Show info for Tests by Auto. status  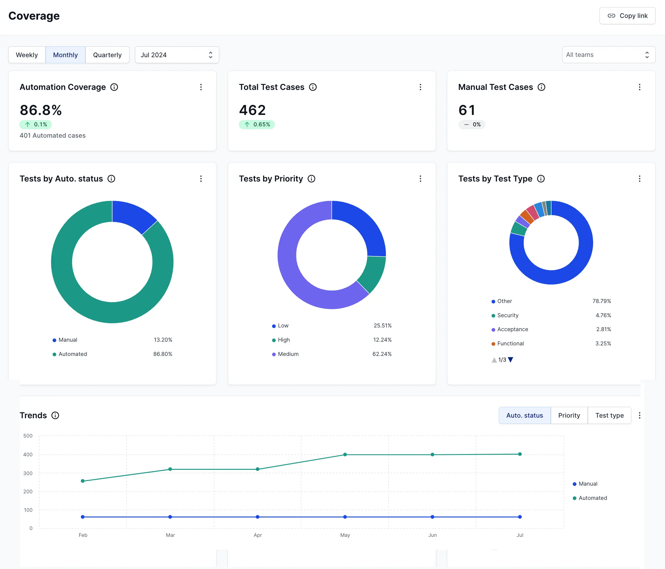pos(111,179)
